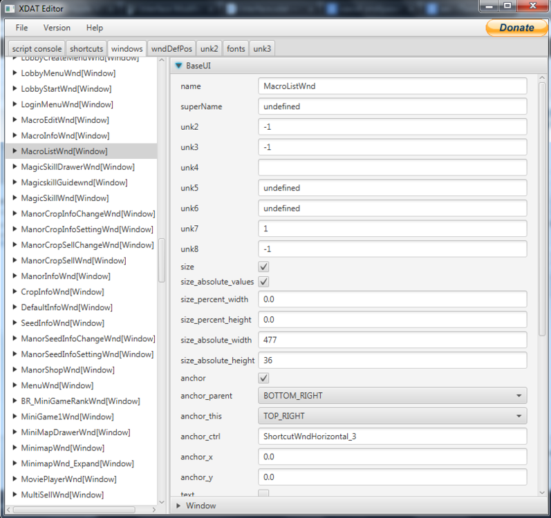Uncheck the size_absolute_values checkbox
Image resolution: width=551 pixels, height=518 pixels.
point(263,282)
